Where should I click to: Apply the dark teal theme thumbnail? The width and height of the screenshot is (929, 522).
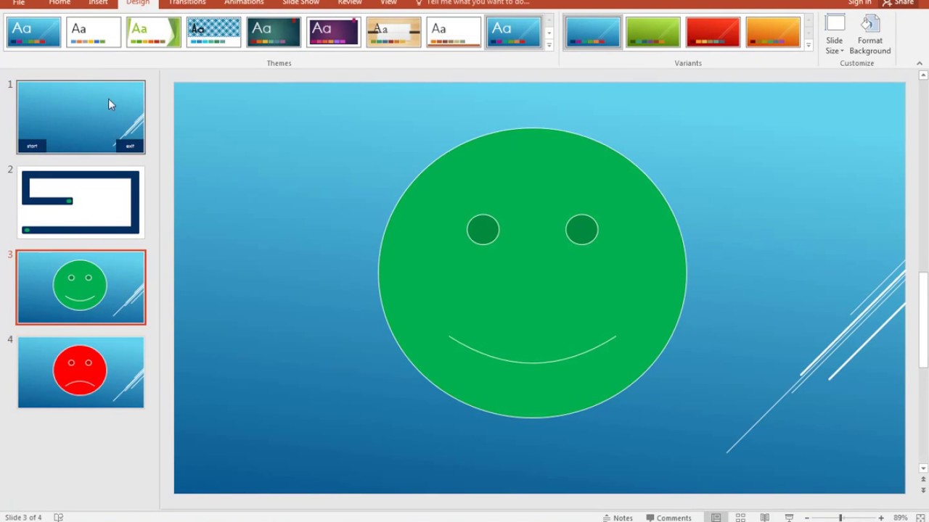point(274,33)
